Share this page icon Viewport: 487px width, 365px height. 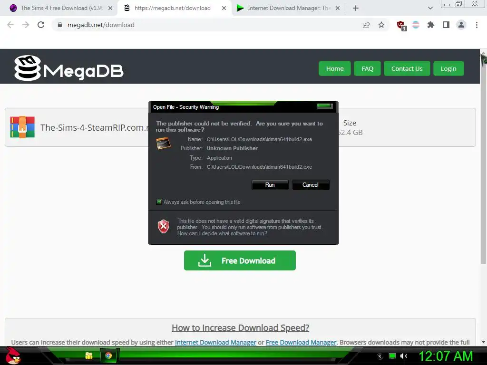coord(366,25)
